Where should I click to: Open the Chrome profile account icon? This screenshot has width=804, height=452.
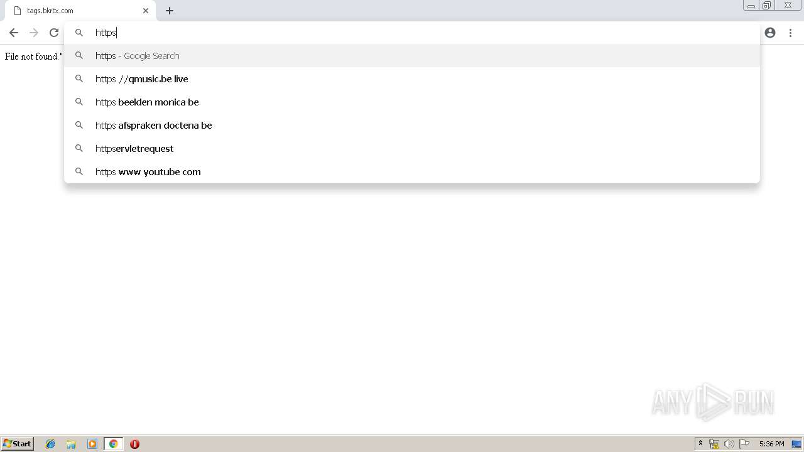pos(770,33)
